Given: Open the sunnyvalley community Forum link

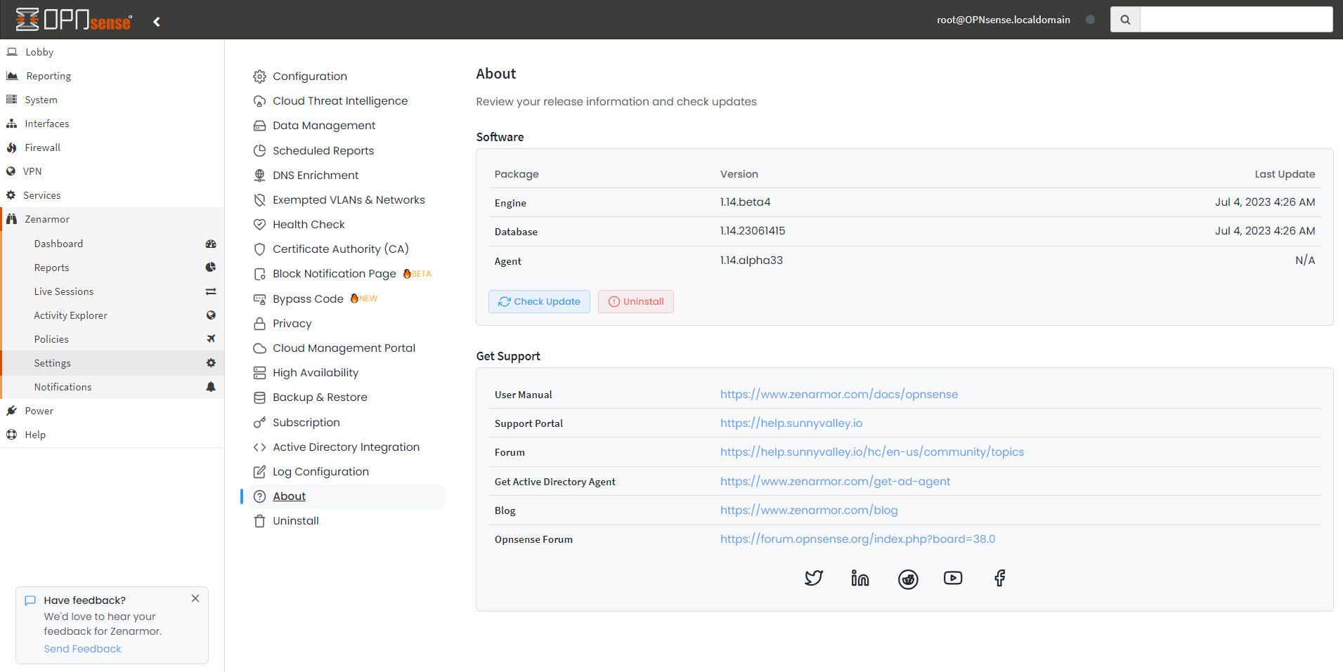Looking at the screenshot, I should click(x=871, y=452).
